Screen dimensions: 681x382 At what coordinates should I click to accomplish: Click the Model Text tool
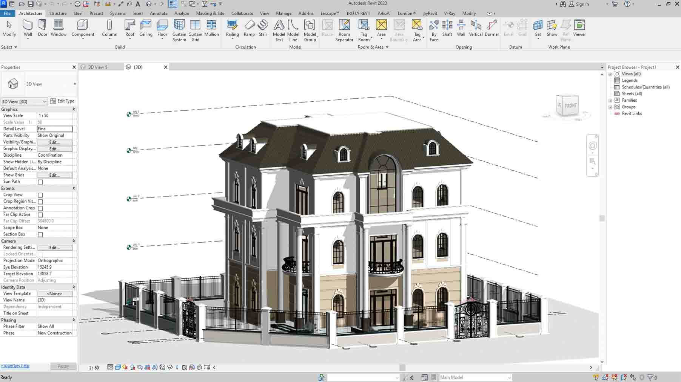coord(279,30)
